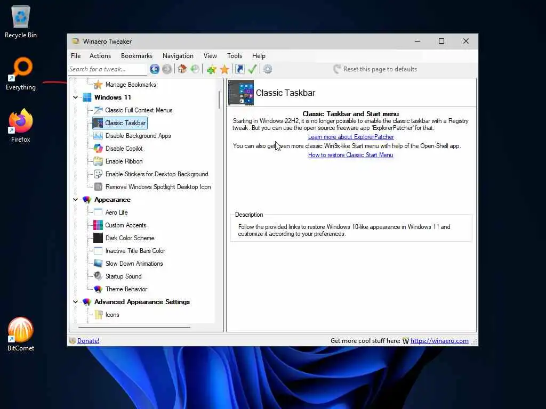Viewport: 546px width, 409px height.
Task: Select the Icons tree item
Action: click(x=112, y=315)
